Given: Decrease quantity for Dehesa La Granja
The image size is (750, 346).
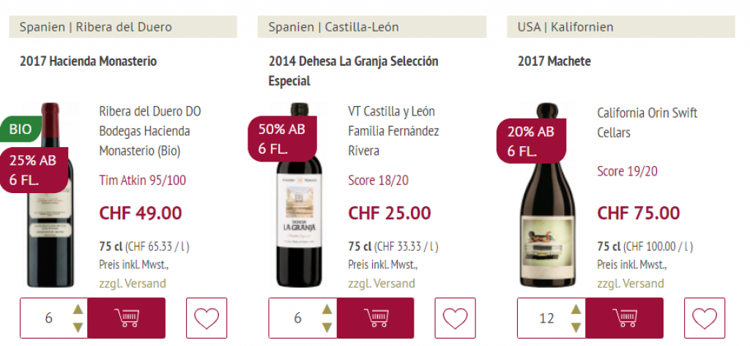Looking at the screenshot, I should click(x=327, y=327).
